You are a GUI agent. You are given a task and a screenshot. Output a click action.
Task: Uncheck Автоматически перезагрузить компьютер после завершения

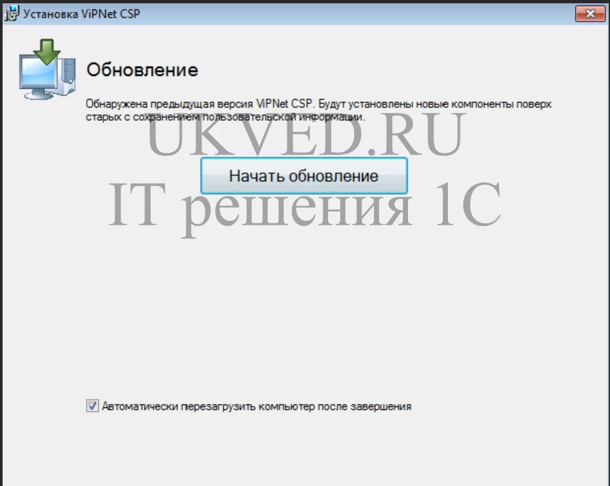[94, 406]
